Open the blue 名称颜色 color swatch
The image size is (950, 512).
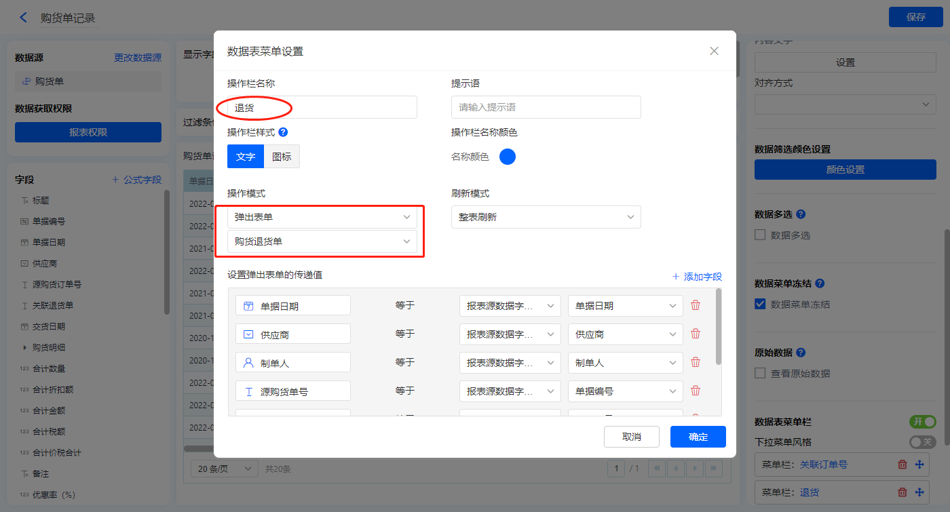point(508,157)
